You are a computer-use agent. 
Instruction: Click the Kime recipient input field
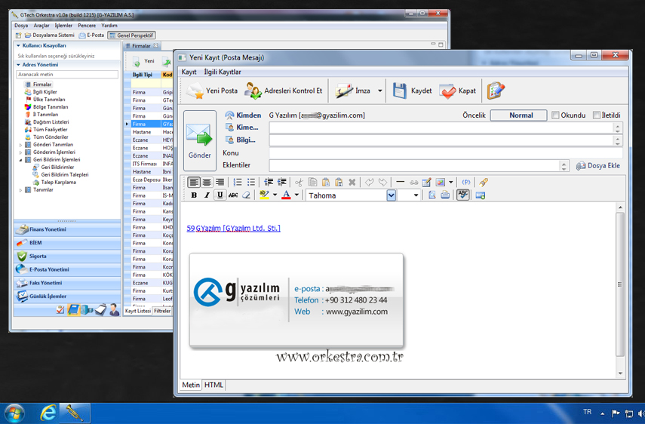[x=441, y=128]
